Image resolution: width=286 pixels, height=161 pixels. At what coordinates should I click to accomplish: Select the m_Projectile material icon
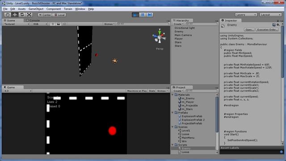coord(180,106)
